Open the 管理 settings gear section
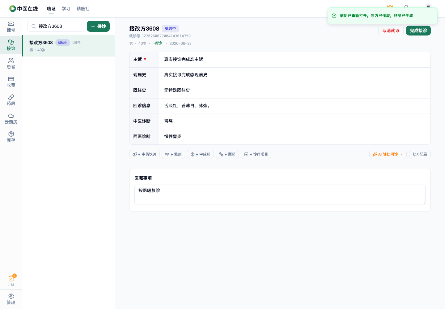 pyautogui.click(x=11, y=299)
